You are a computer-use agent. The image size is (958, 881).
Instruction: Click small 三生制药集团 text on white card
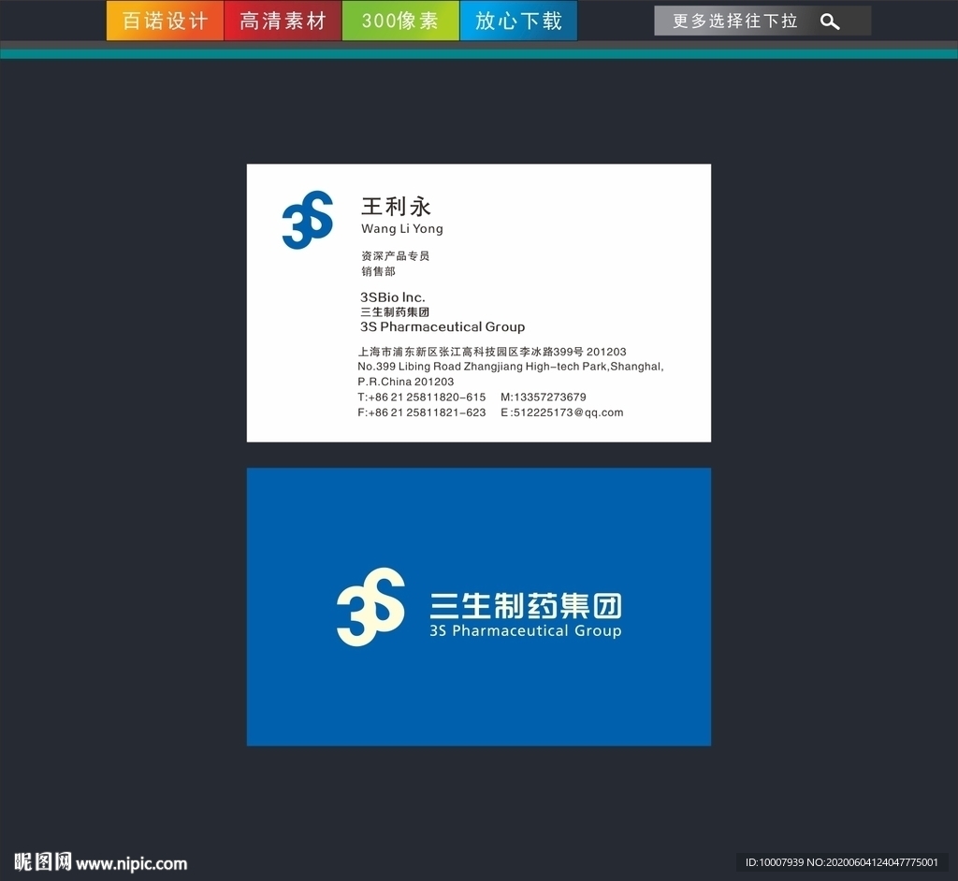click(x=395, y=312)
